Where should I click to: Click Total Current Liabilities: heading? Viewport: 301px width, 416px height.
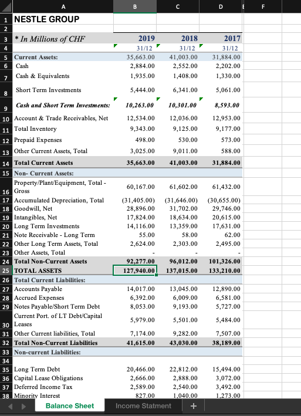point(50,280)
